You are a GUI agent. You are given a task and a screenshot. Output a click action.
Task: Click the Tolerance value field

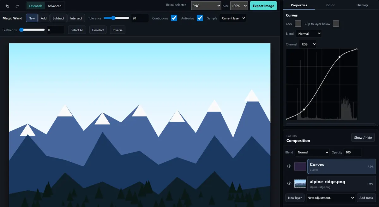pos(140,18)
